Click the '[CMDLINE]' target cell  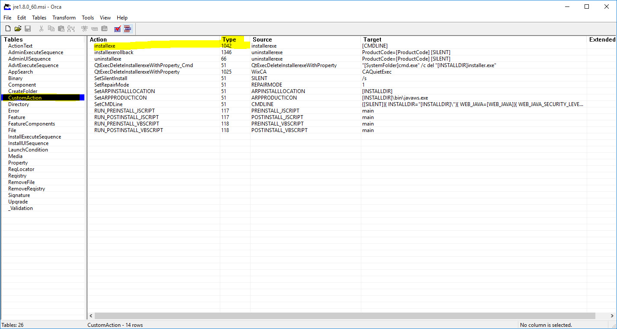point(375,46)
